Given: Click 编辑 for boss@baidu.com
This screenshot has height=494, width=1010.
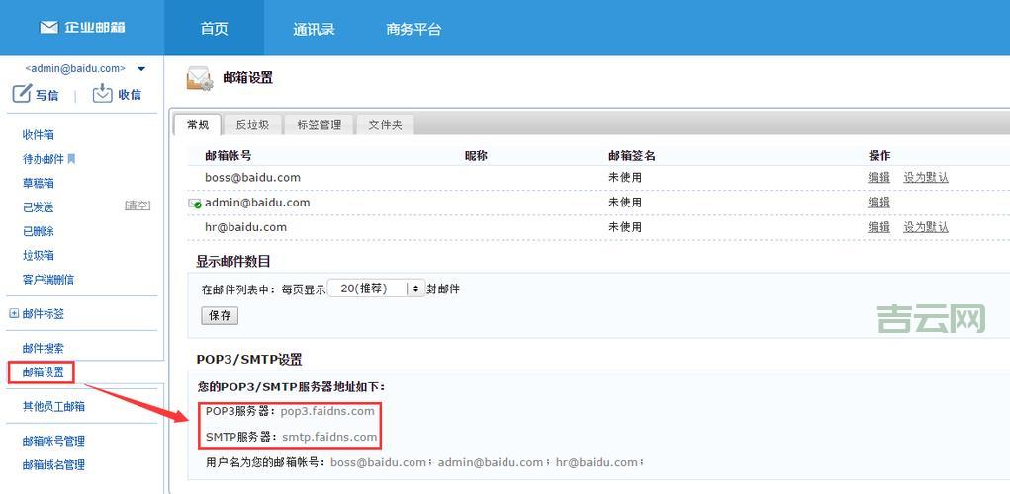Looking at the screenshot, I should click(878, 177).
